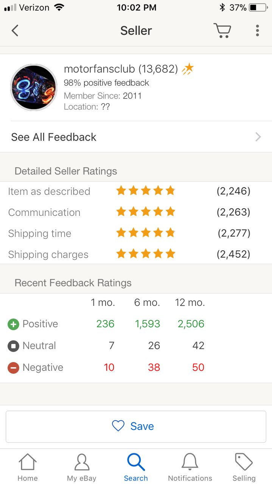The height and width of the screenshot is (484, 272).
Task: Expand See All Feedback chevron
Action: click(x=258, y=137)
